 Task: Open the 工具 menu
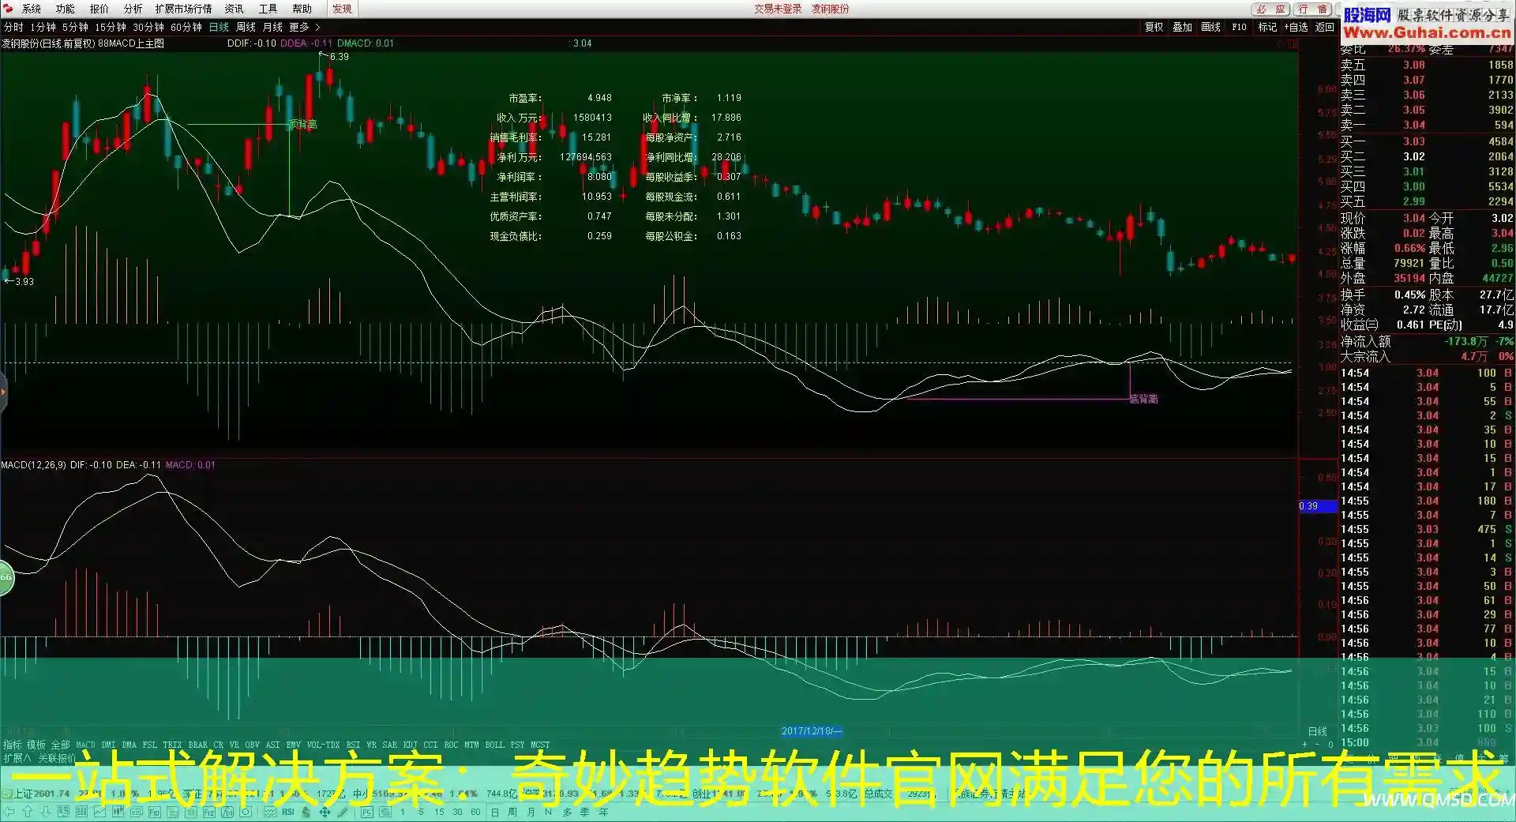point(268,9)
